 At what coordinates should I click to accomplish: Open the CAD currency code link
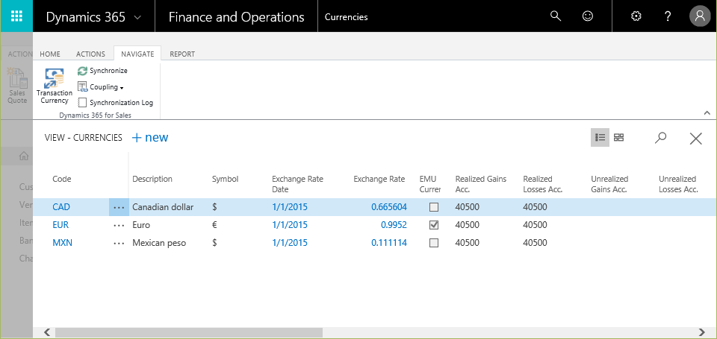[61, 207]
